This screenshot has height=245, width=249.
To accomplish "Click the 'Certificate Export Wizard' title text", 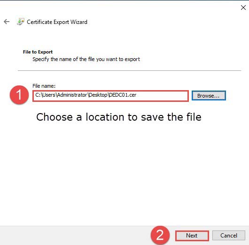I will (x=57, y=22).
